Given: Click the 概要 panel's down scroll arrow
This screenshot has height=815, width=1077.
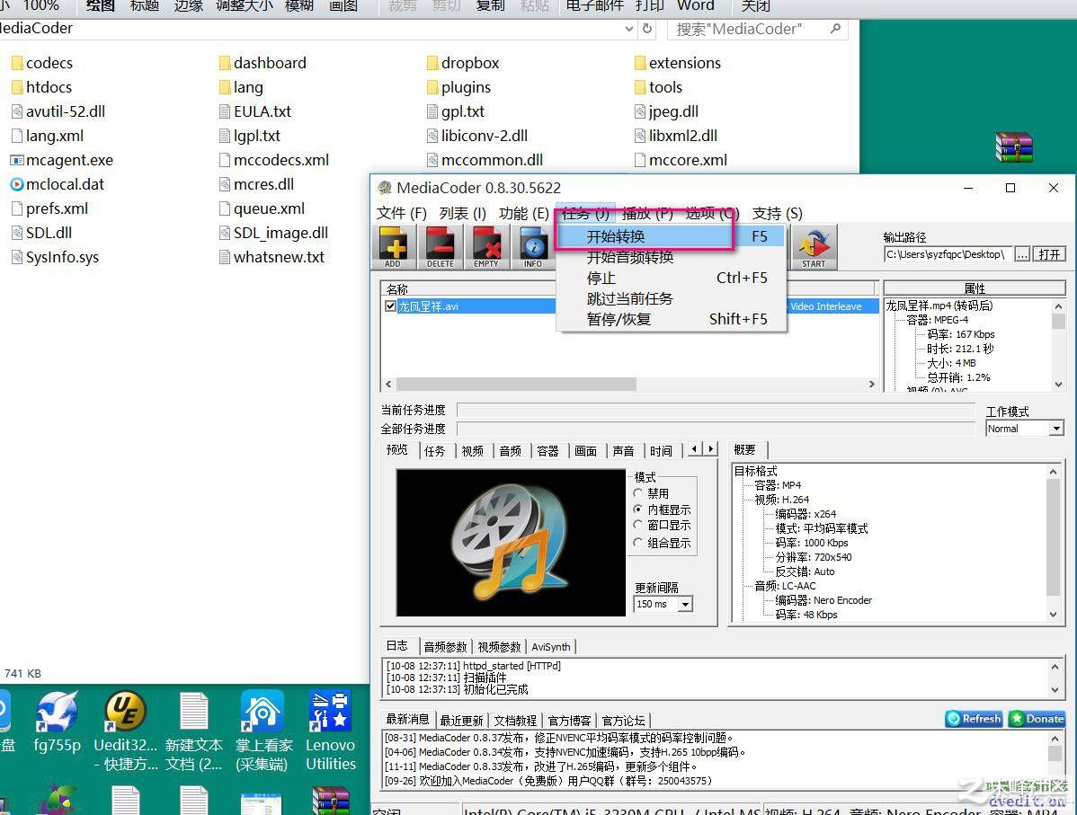Looking at the screenshot, I should pyautogui.click(x=1053, y=616).
